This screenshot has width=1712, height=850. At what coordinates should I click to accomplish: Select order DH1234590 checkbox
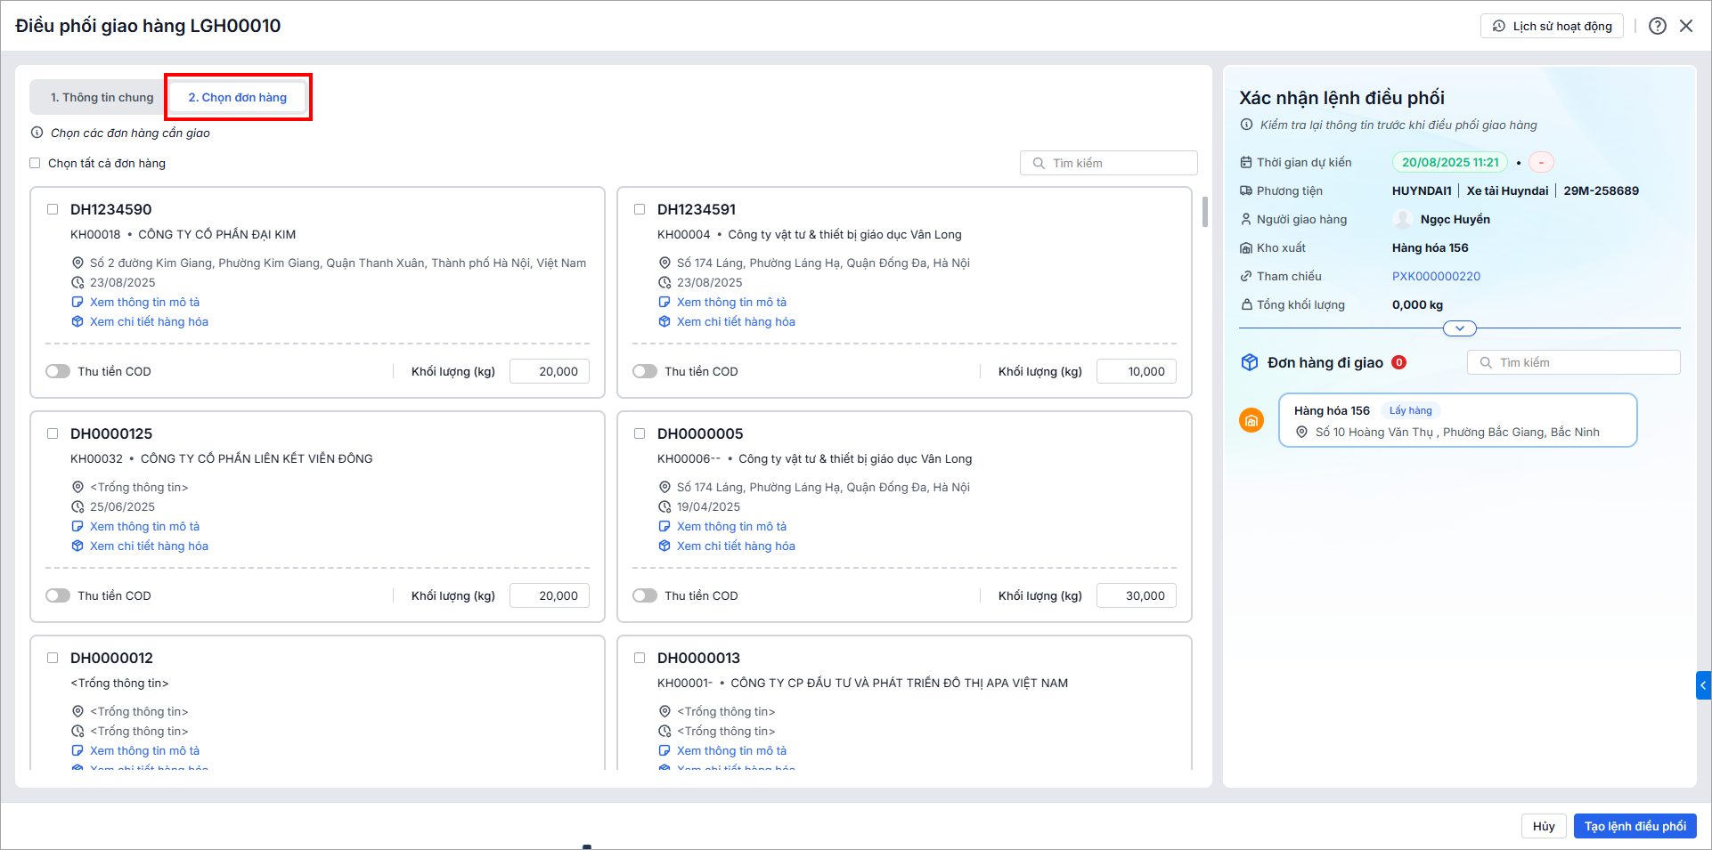[x=53, y=210]
